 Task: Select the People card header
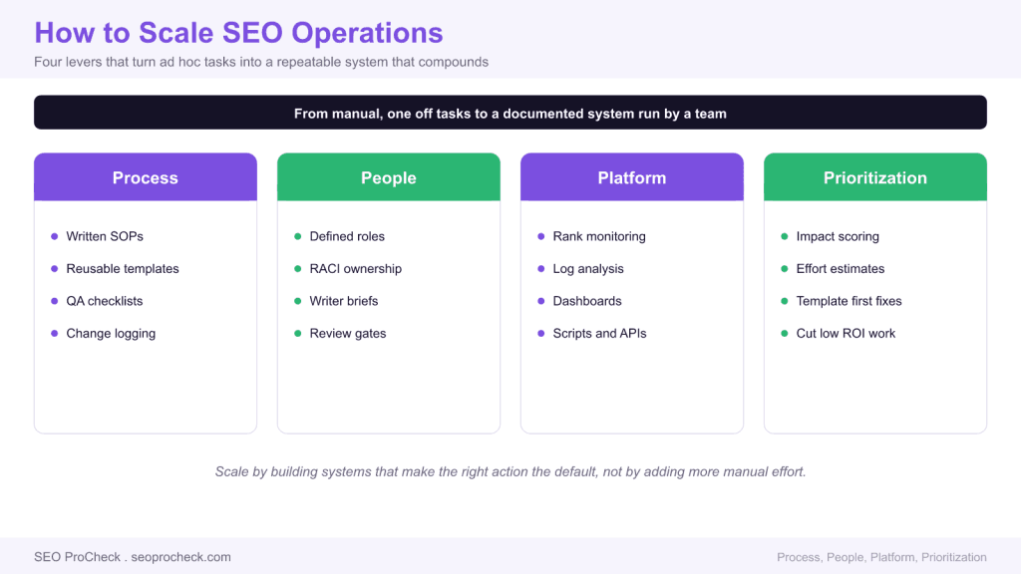(x=389, y=177)
